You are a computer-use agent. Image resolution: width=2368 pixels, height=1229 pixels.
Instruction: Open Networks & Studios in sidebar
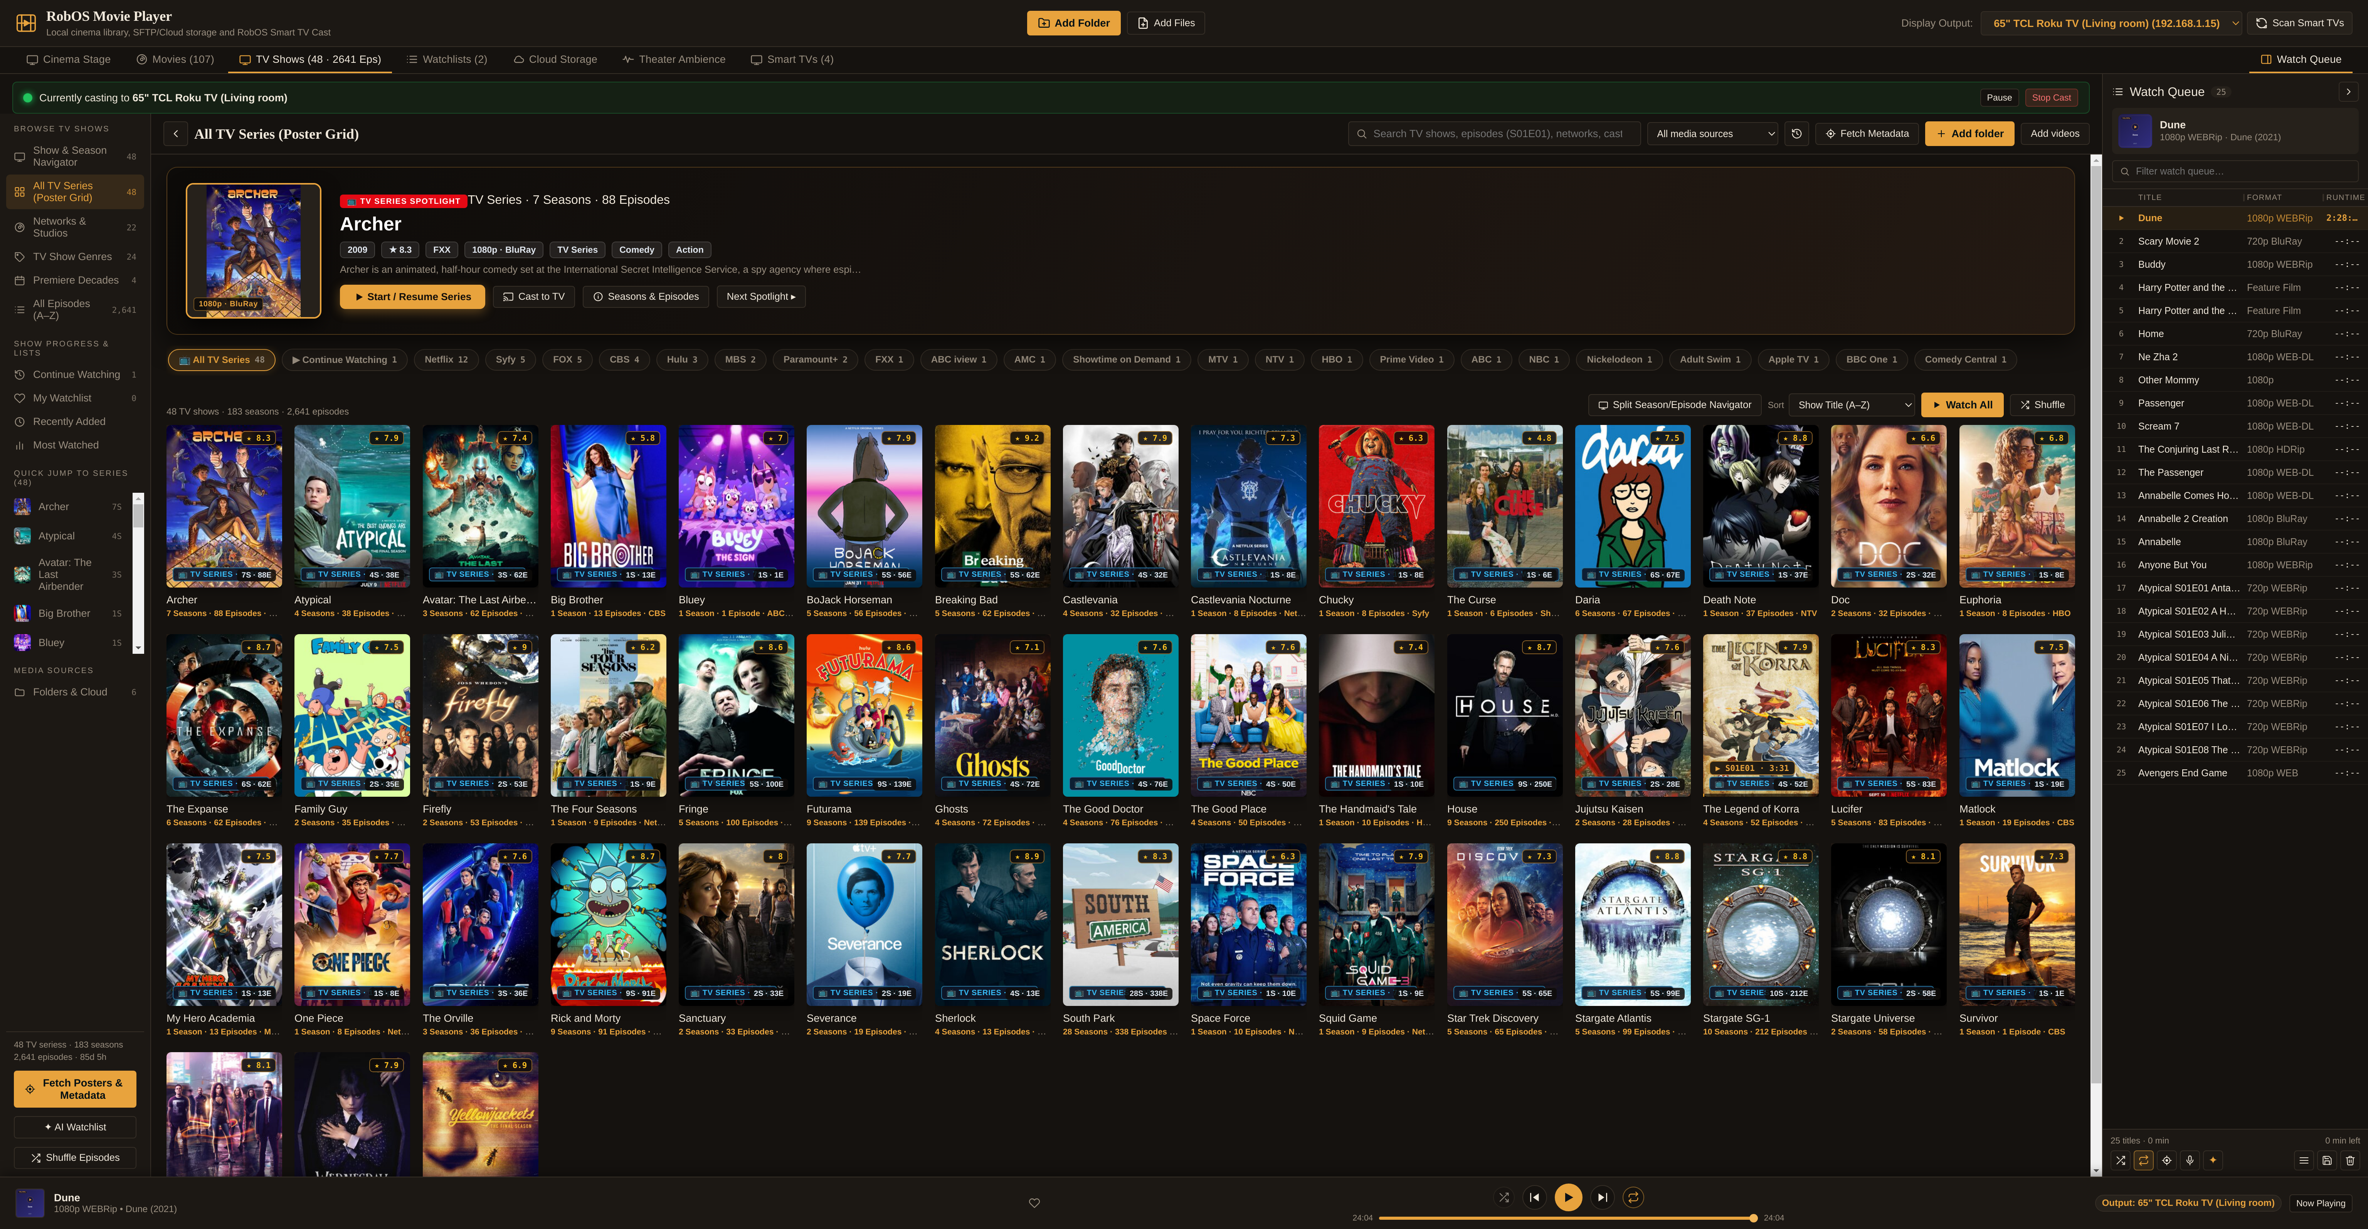pyautogui.click(x=76, y=227)
